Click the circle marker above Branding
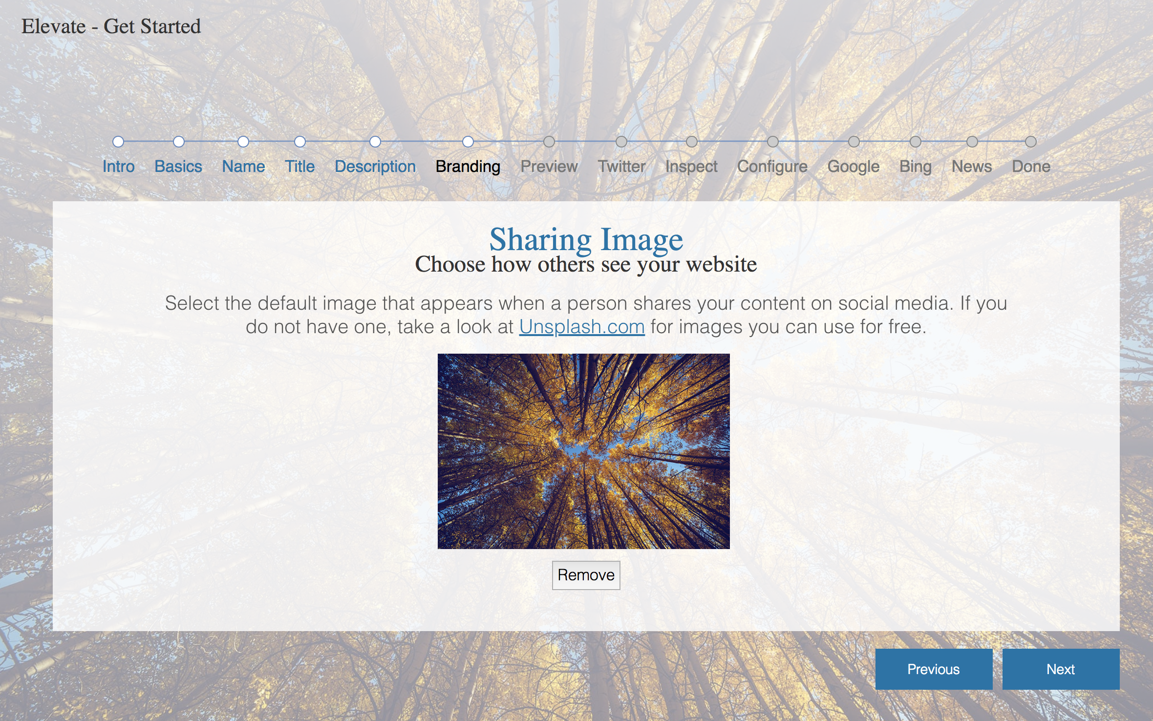The height and width of the screenshot is (721, 1153). pyautogui.click(x=468, y=142)
